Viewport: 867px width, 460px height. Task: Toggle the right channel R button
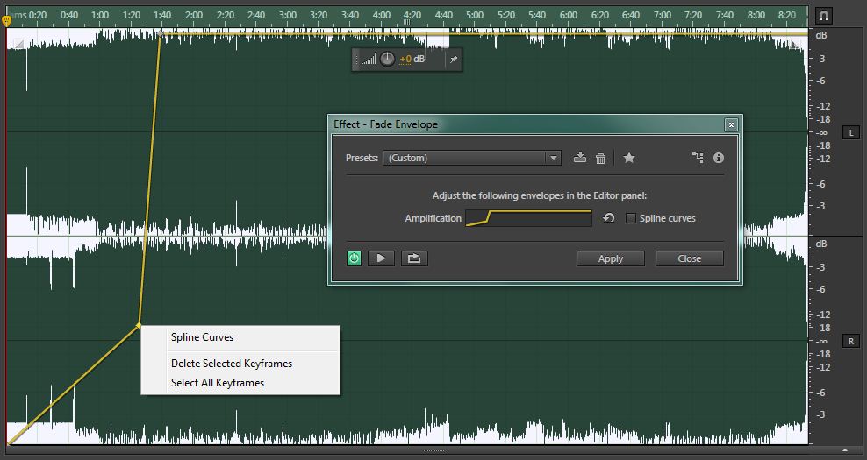click(x=850, y=341)
